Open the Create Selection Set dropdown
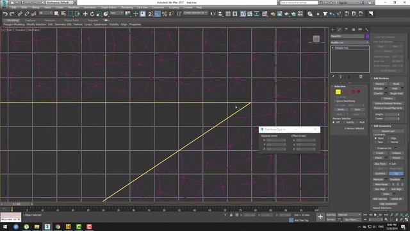The height and width of the screenshot is (231, 410). coord(195,13)
